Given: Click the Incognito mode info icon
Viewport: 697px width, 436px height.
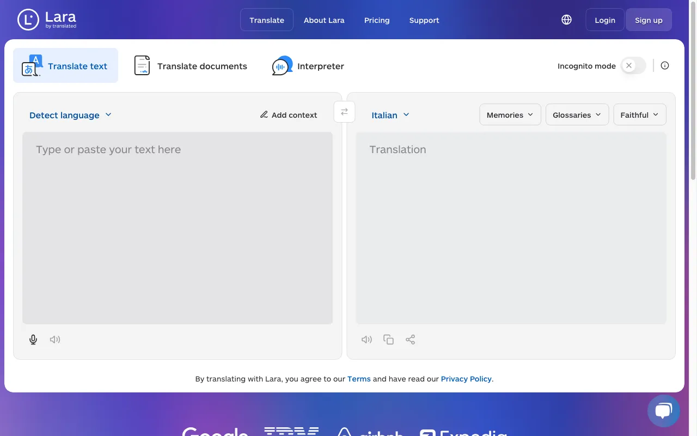Looking at the screenshot, I should coord(665,65).
